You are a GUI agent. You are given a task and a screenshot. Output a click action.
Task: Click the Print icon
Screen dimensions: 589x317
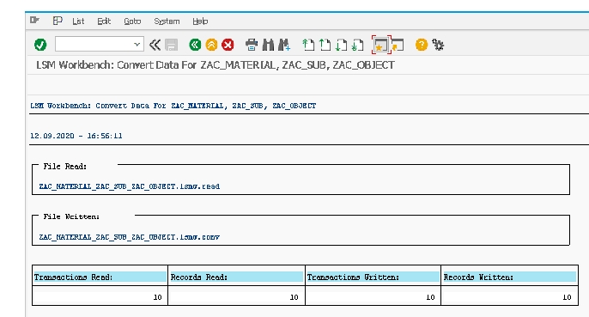[252, 45]
